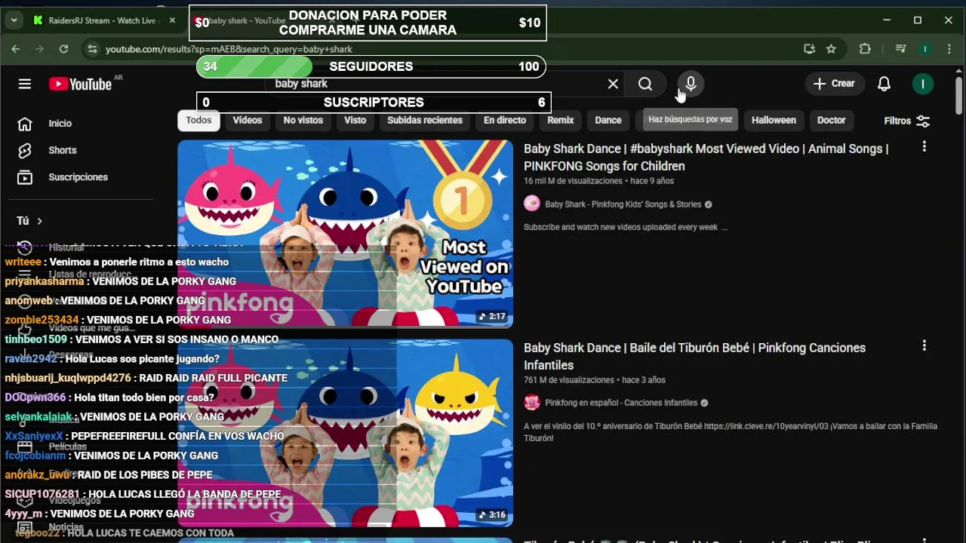Screen dimensions: 966x543
Task: Open the Most Viewed on YouTube thumbnail
Action: pos(345,234)
